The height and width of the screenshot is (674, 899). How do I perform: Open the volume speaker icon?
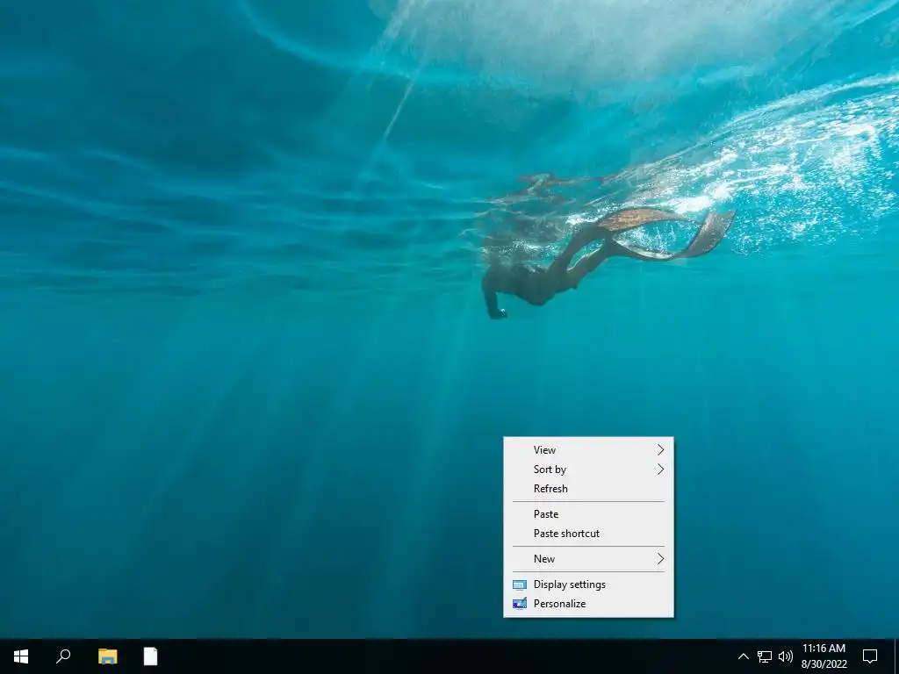tap(786, 656)
